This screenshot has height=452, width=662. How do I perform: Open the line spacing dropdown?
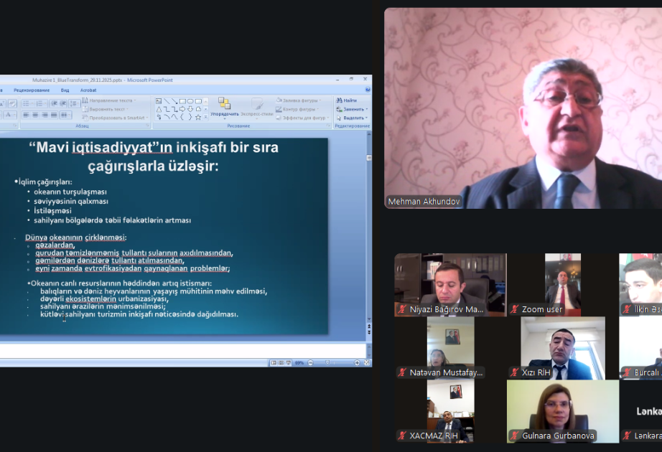74,103
